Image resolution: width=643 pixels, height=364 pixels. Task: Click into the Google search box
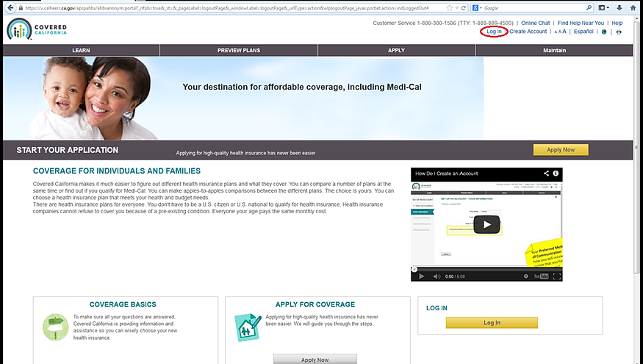coord(533,8)
